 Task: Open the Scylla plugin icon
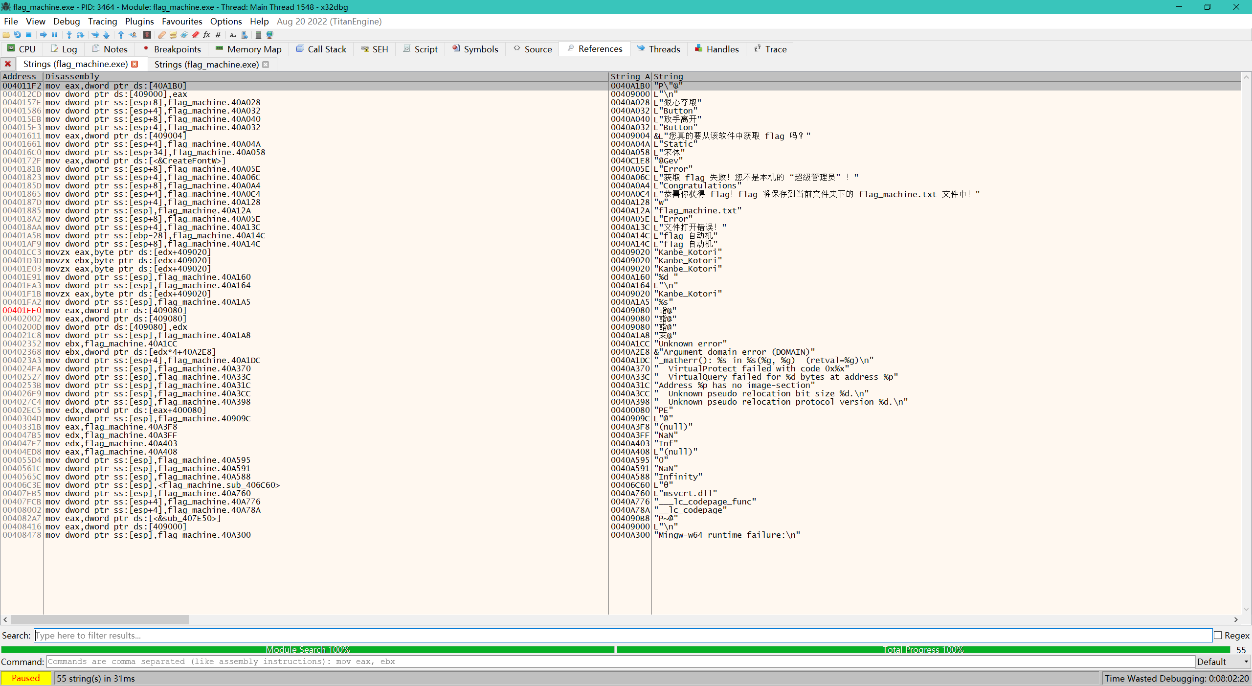click(x=147, y=35)
